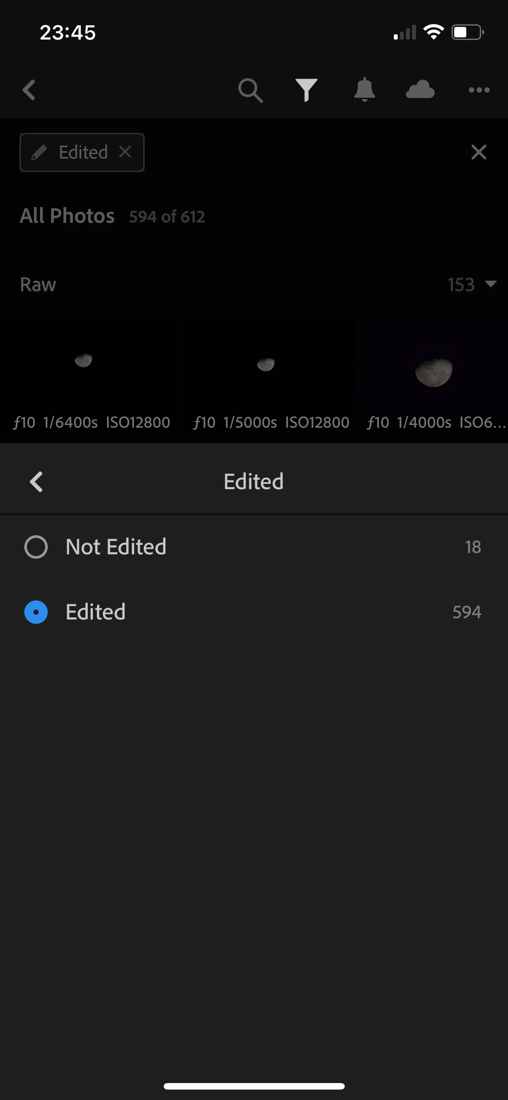This screenshot has height=1100, width=508.
Task: Open moon photo shot at 1/5000s
Action: pos(267,374)
